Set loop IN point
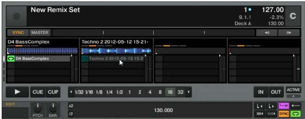Viewport: 305px width, 119px height. pyautogui.click(x=261, y=92)
